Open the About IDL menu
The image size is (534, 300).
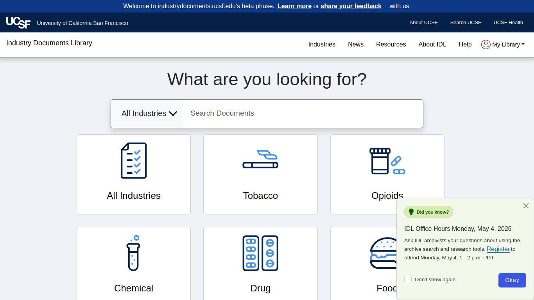(432, 45)
